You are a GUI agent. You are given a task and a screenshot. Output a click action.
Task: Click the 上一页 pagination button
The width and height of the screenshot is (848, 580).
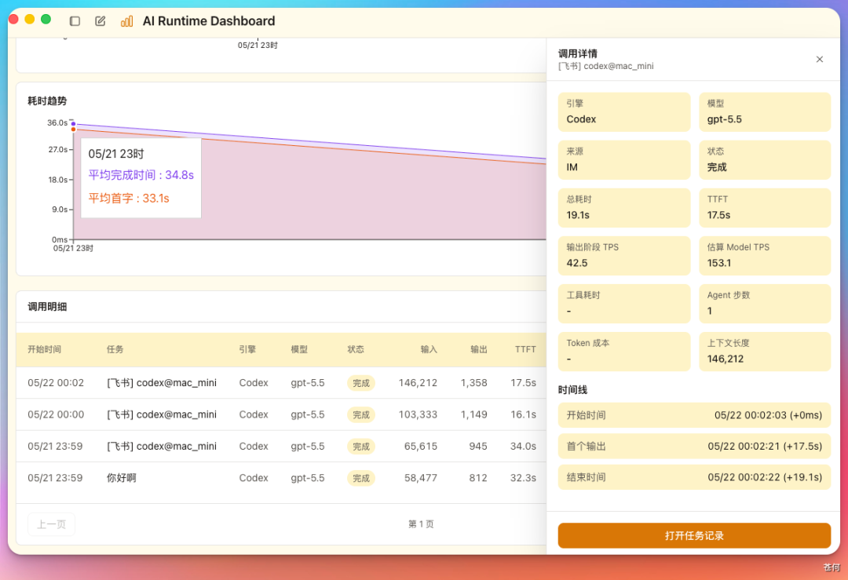pyautogui.click(x=51, y=524)
